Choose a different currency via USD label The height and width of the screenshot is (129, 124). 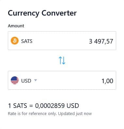[x=26, y=81]
